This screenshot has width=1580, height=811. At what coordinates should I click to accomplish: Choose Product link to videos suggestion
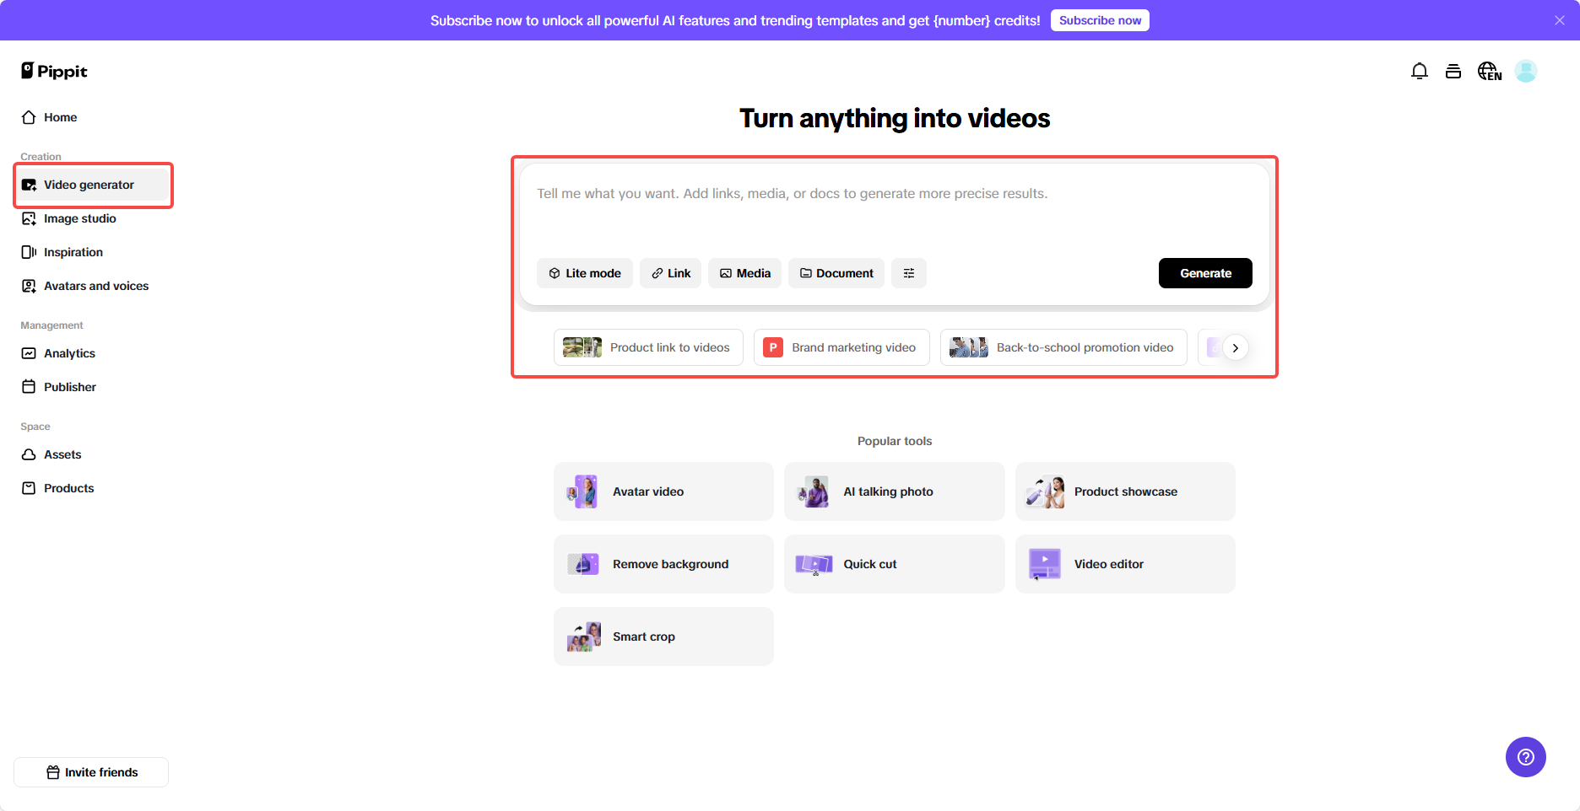(648, 347)
